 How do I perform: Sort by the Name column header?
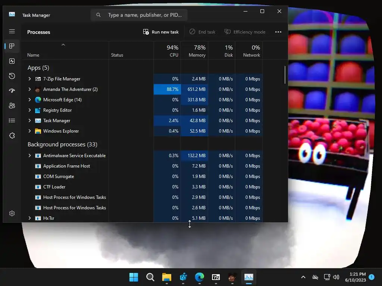tap(65, 51)
